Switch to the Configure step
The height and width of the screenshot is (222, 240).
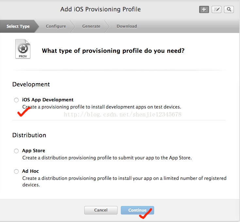tap(56, 26)
